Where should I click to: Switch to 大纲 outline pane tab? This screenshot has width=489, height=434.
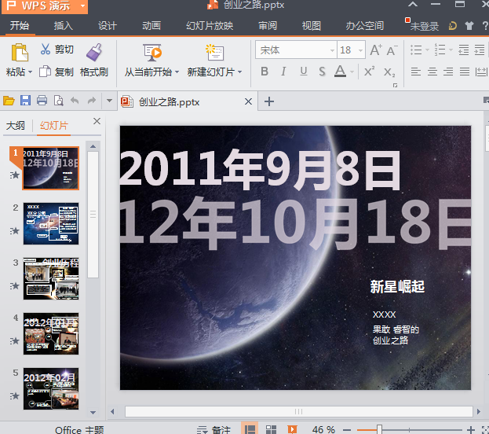pos(16,126)
